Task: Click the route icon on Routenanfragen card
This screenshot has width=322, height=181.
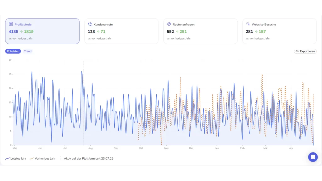Action: point(169,24)
